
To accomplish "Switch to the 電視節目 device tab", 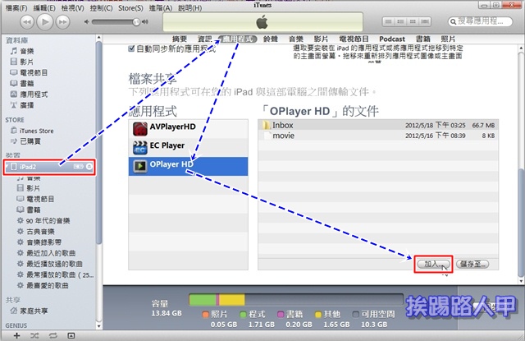I will 354,39.
